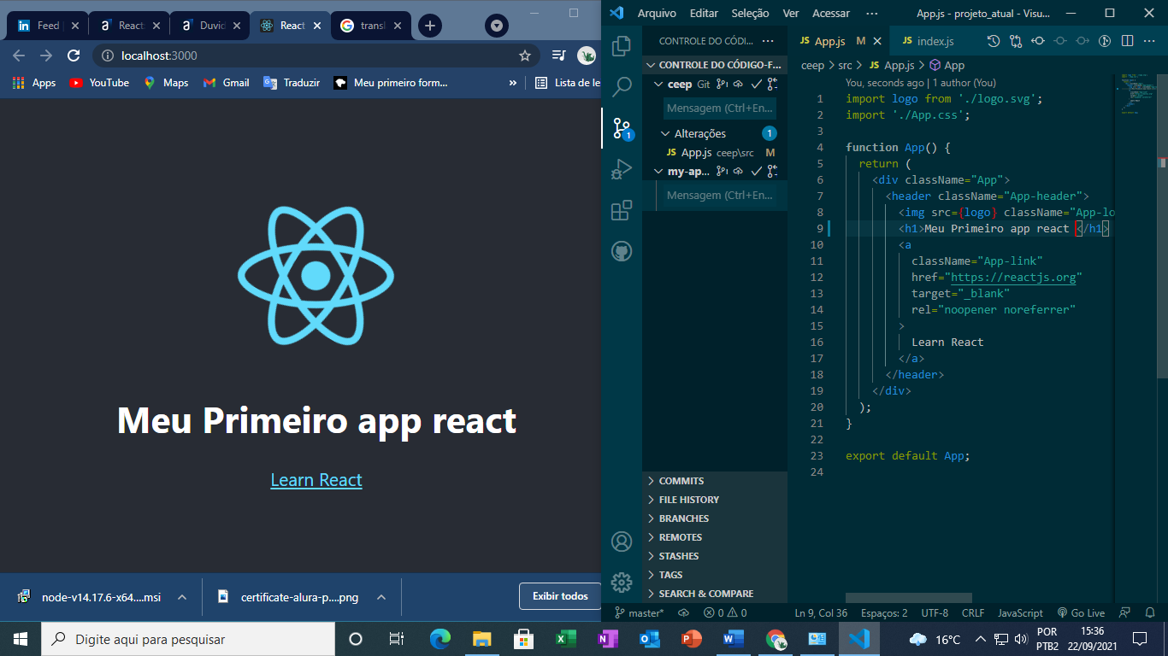Open VS Code notifications bell
Viewport: 1168px width, 656px height.
click(1149, 612)
